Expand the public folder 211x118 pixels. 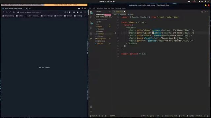click(99, 22)
